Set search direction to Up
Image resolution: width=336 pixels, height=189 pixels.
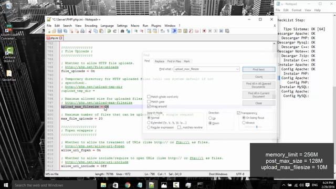click(x=210, y=118)
